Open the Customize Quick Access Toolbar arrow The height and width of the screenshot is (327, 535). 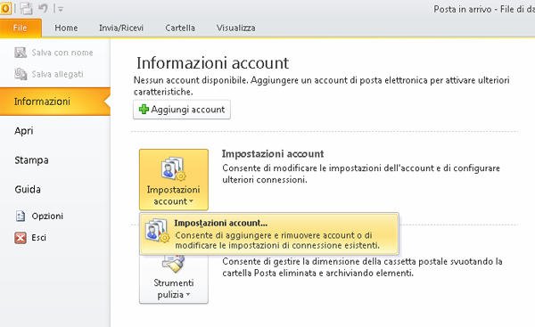pyautogui.click(x=61, y=9)
